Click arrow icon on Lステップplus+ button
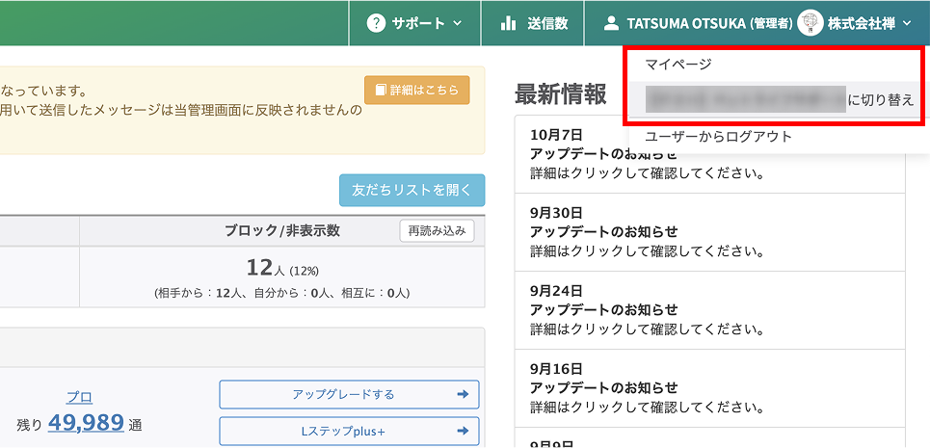The width and height of the screenshot is (930, 448). pyautogui.click(x=462, y=431)
